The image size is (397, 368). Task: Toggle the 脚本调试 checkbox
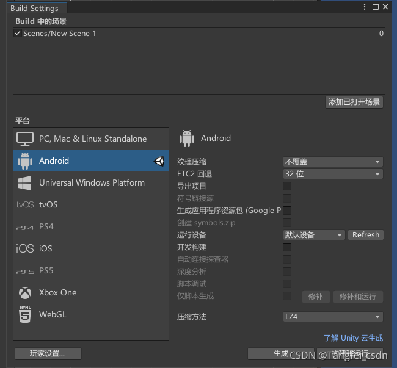click(x=287, y=284)
